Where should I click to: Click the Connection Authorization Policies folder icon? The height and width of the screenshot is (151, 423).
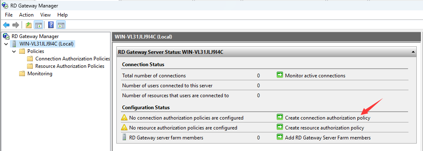(30, 59)
